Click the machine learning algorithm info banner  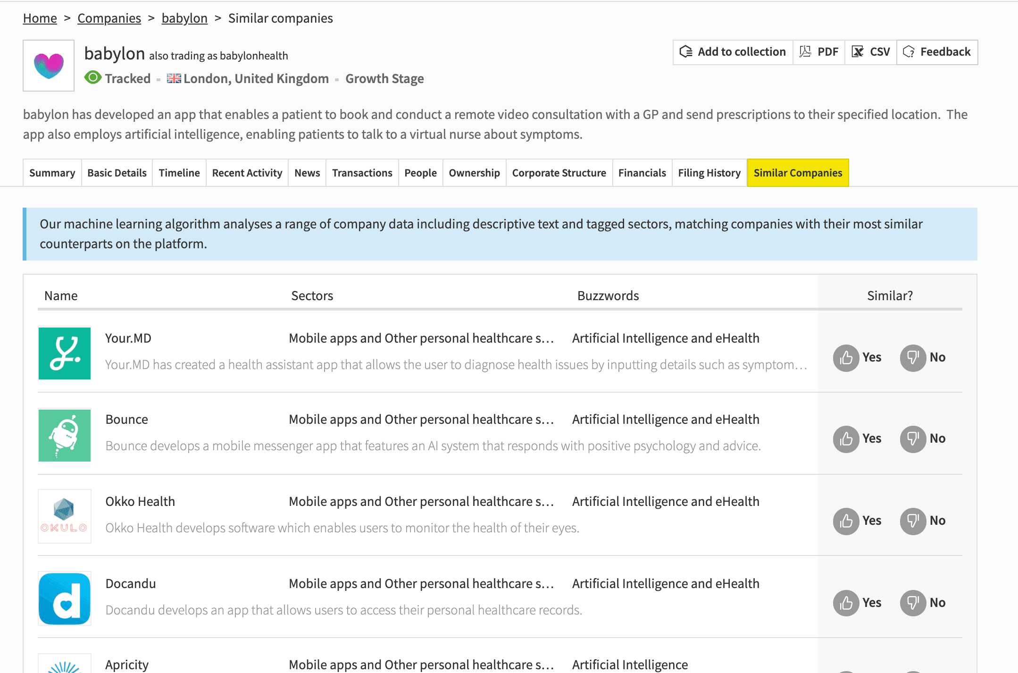click(x=500, y=234)
